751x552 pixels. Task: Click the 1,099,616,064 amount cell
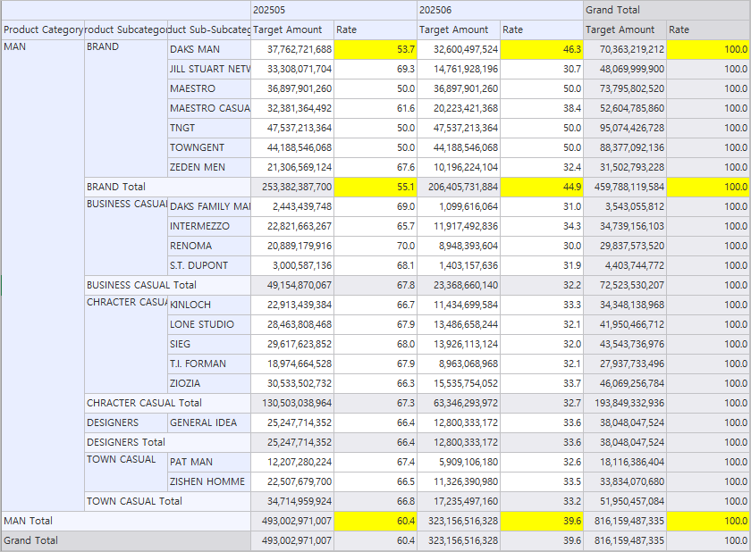click(459, 206)
